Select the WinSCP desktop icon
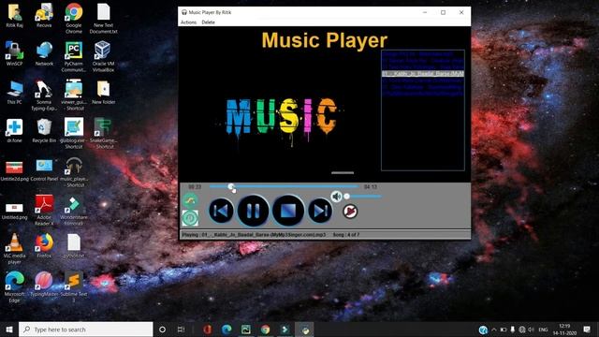 point(15,53)
